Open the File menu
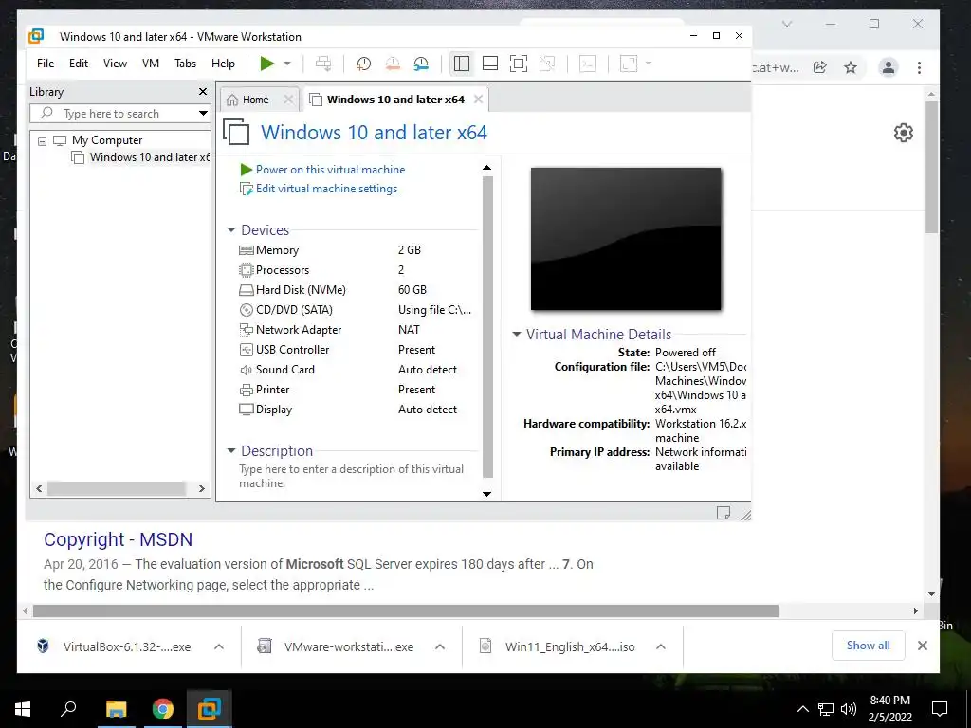 point(46,64)
